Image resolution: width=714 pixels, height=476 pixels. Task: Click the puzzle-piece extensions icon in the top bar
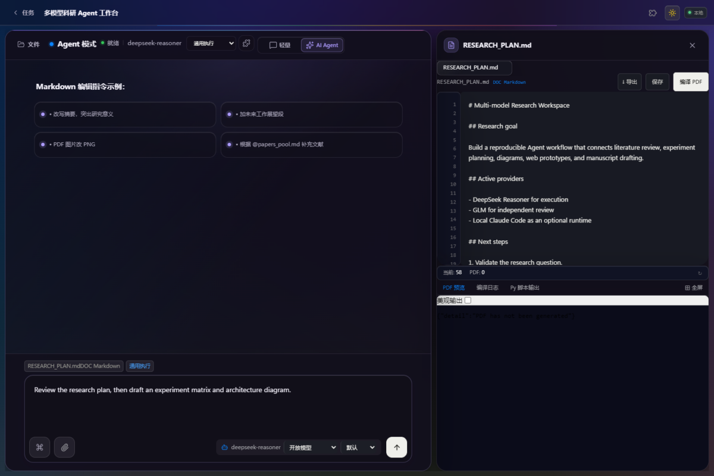coord(653,12)
